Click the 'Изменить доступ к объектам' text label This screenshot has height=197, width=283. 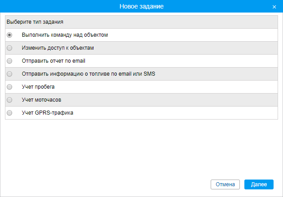tap(58, 48)
